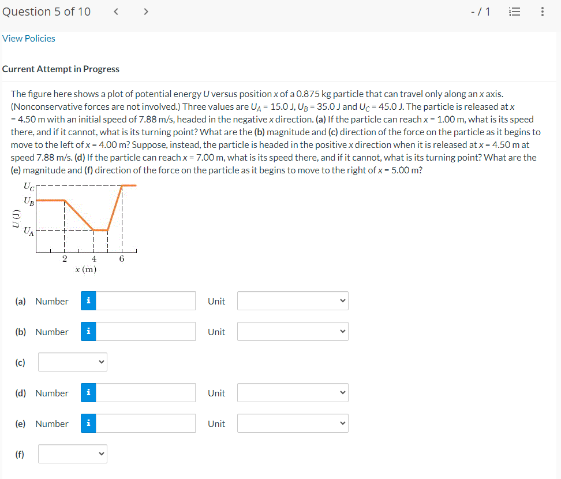
Task: Click the info icon beside answer (a)
Action: 88,300
